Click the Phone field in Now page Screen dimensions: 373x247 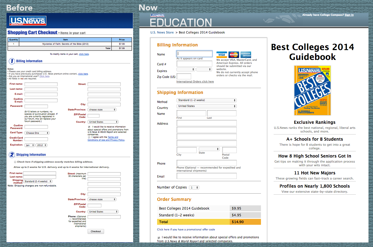click(x=207, y=163)
